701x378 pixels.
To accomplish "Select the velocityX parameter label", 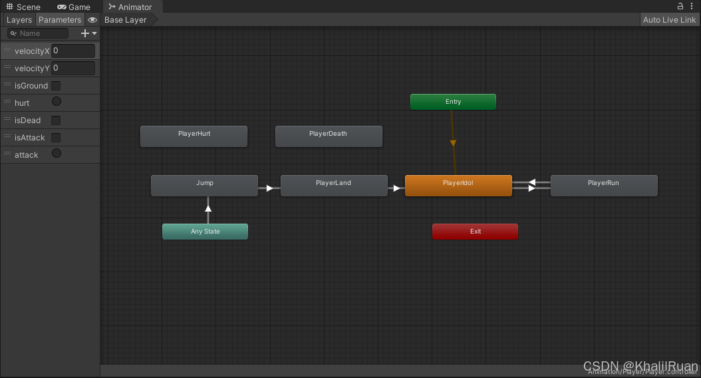I will [x=32, y=51].
